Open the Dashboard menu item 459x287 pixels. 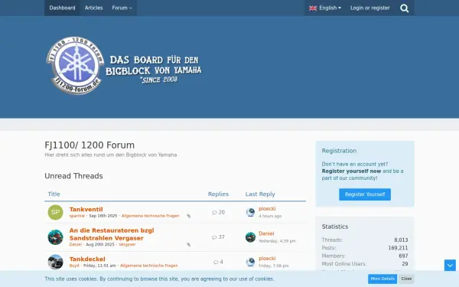coord(62,8)
